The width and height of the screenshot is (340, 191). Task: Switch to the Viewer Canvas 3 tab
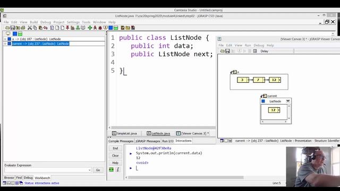[x=192, y=133]
